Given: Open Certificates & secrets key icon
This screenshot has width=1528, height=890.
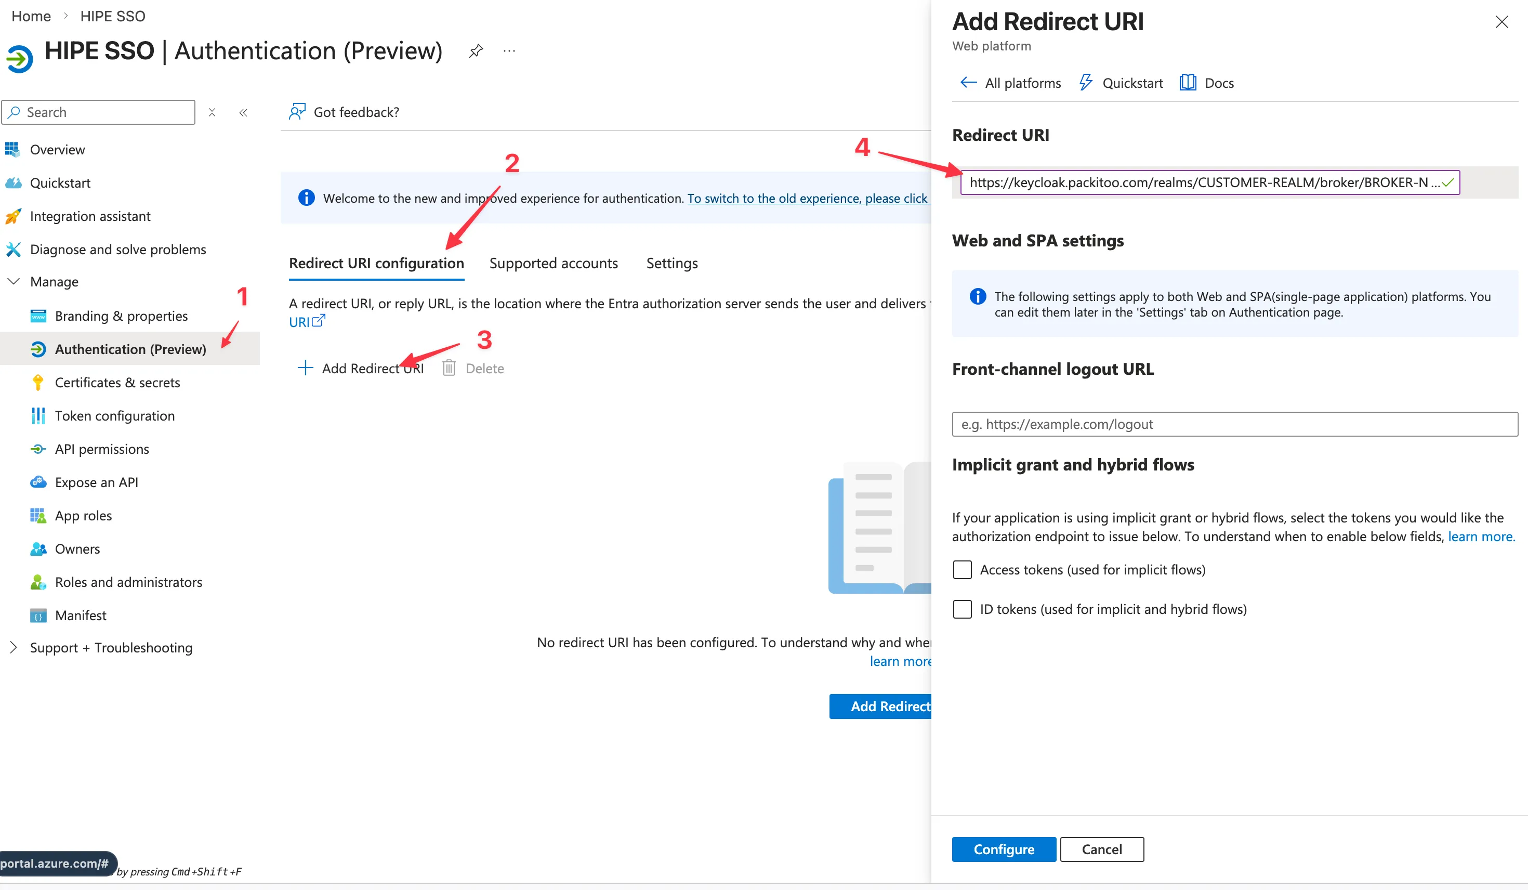Looking at the screenshot, I should 37,382.
